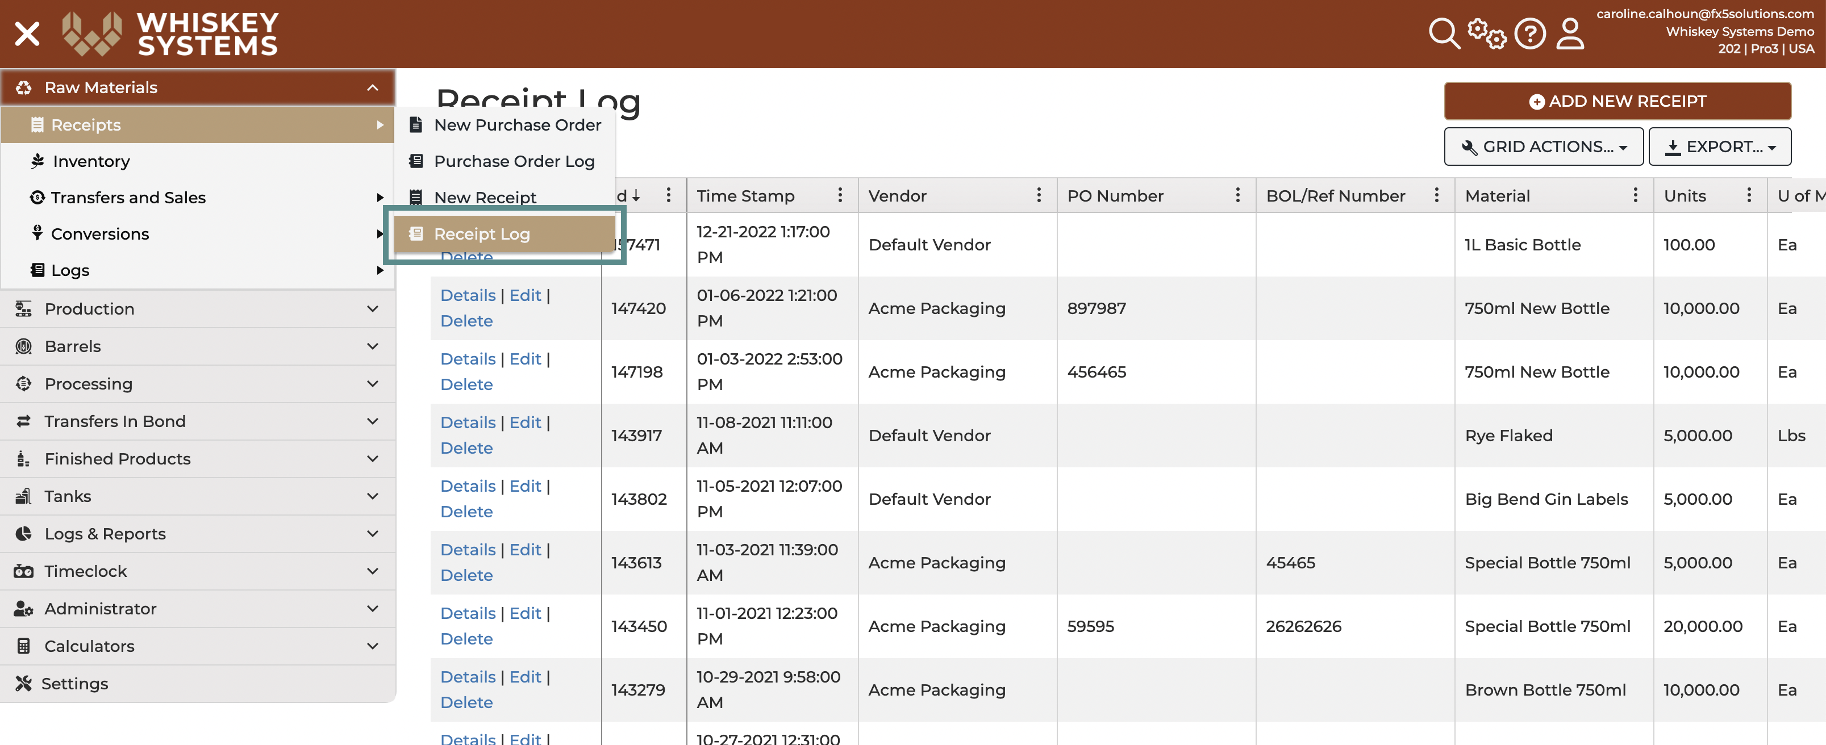Expand the Tanks section chevron
Viewport: 1826px width, 745px height.
372,496
